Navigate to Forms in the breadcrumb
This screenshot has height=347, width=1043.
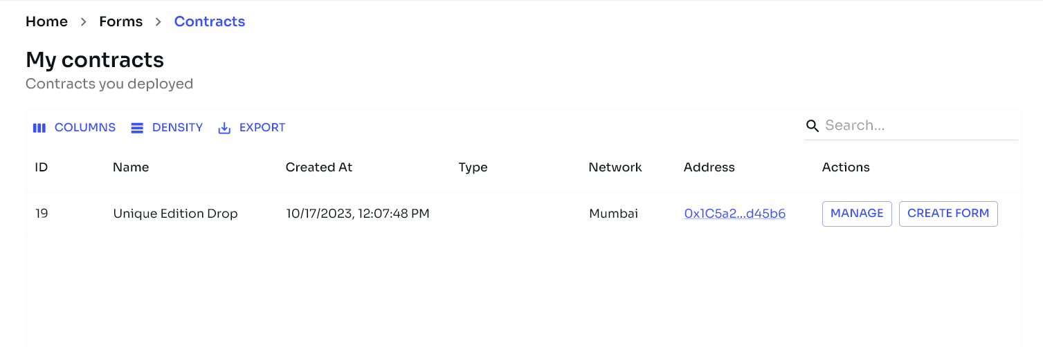tap(120, 21)
